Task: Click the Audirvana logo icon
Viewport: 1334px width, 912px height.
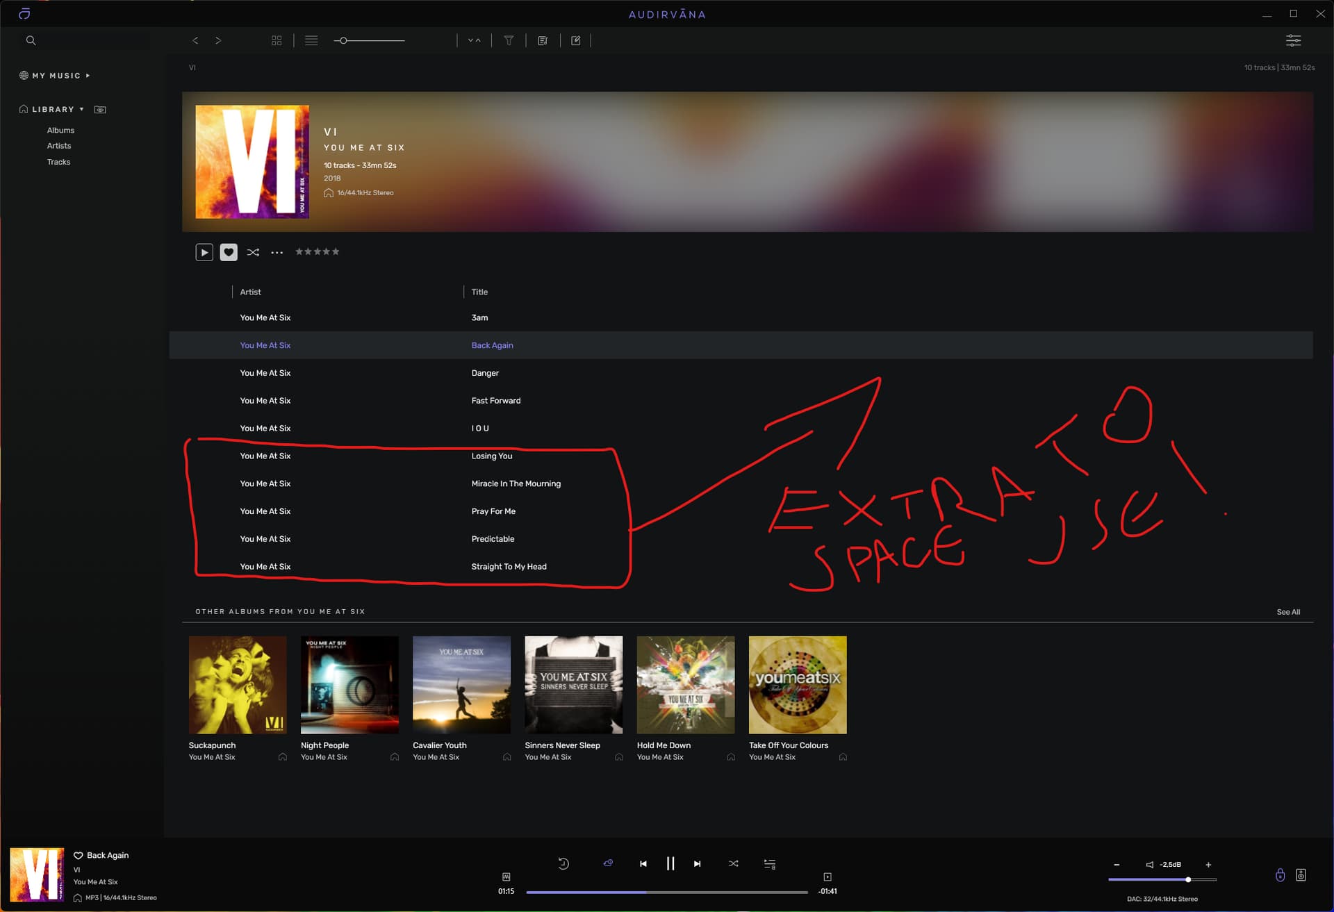Action: tap(24, 14)
